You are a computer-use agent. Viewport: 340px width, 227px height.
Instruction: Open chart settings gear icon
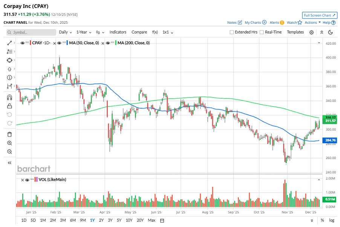coord(311,32)
